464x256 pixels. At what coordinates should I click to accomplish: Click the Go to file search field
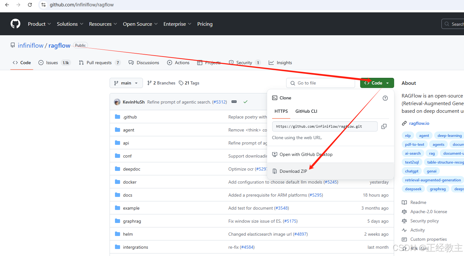[x=320, y=83]
